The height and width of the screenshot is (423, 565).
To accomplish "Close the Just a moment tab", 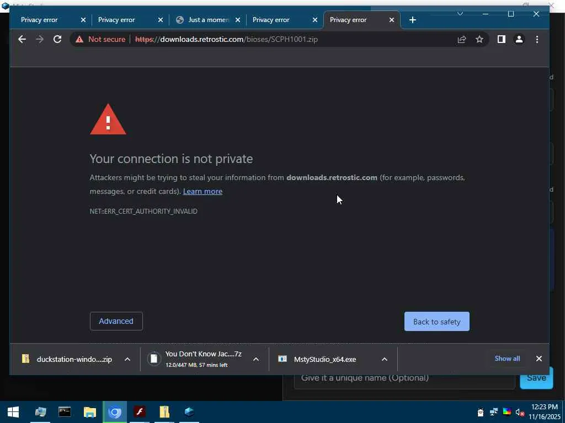I will click(238, 20).
